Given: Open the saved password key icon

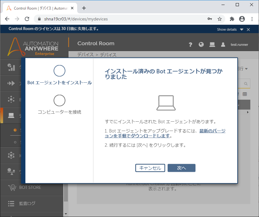Looking at the screenshot, I should (210, 19).
